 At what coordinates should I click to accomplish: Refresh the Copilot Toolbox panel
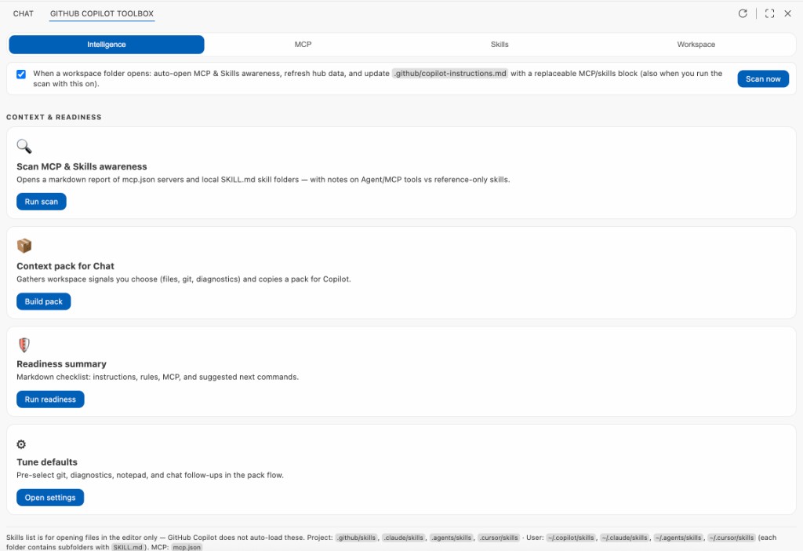coord(743,13)
